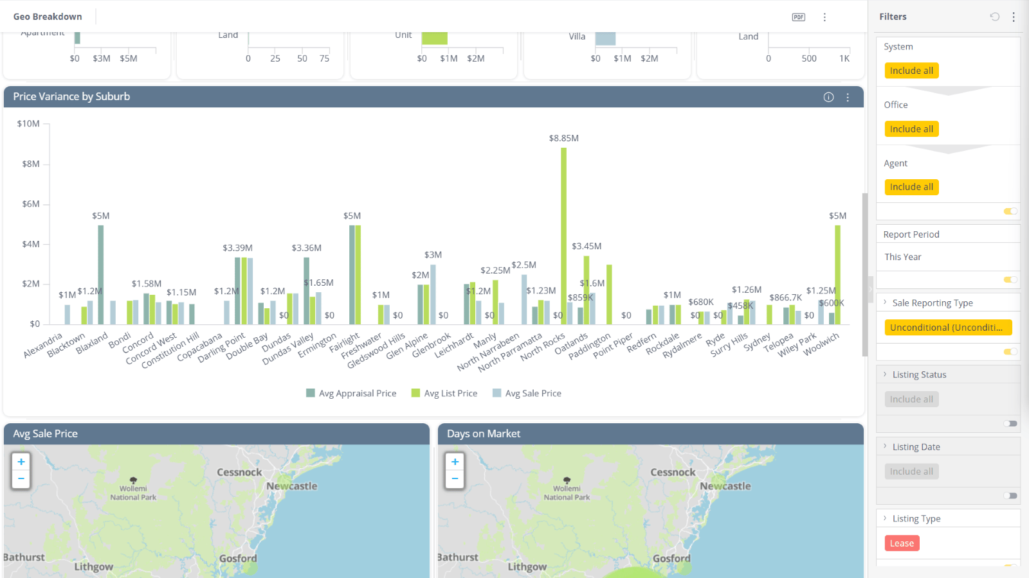Click info icon on Price Variance chart
1029x578 pixels.
click(x=828, y=97)
